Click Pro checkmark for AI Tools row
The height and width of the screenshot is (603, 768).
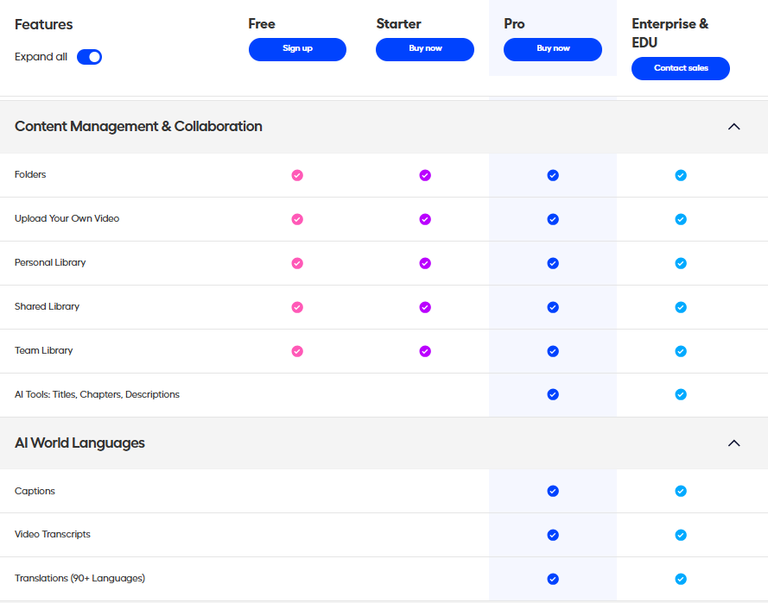[553, 395]
